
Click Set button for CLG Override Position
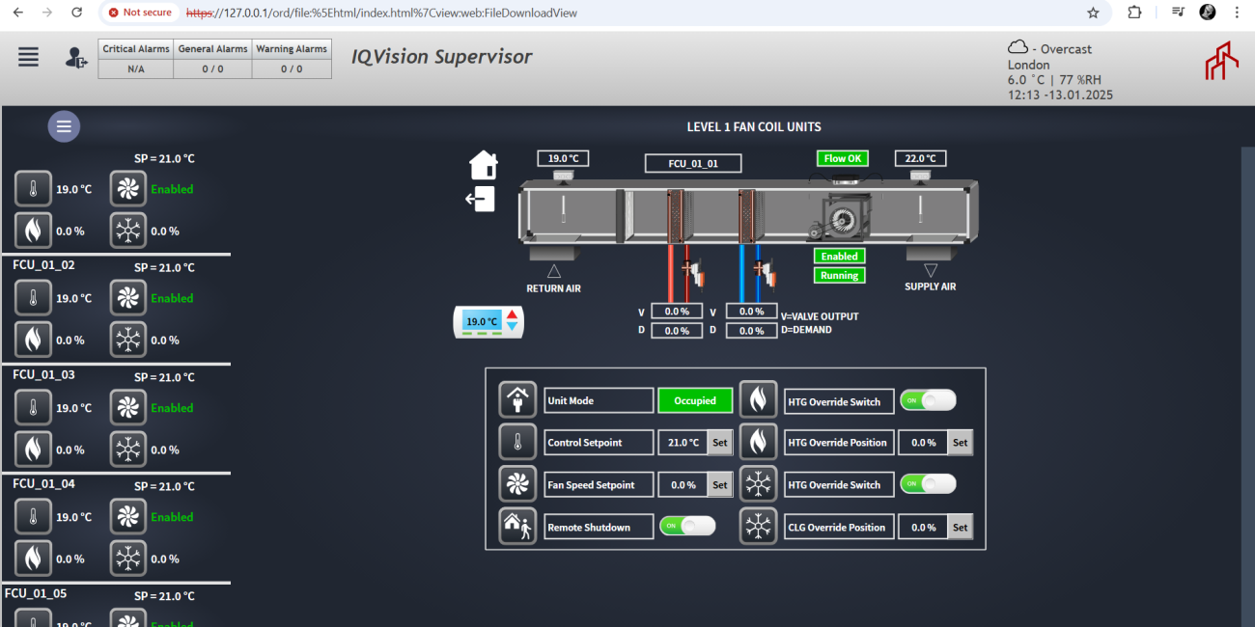click(x=961, y=528)
